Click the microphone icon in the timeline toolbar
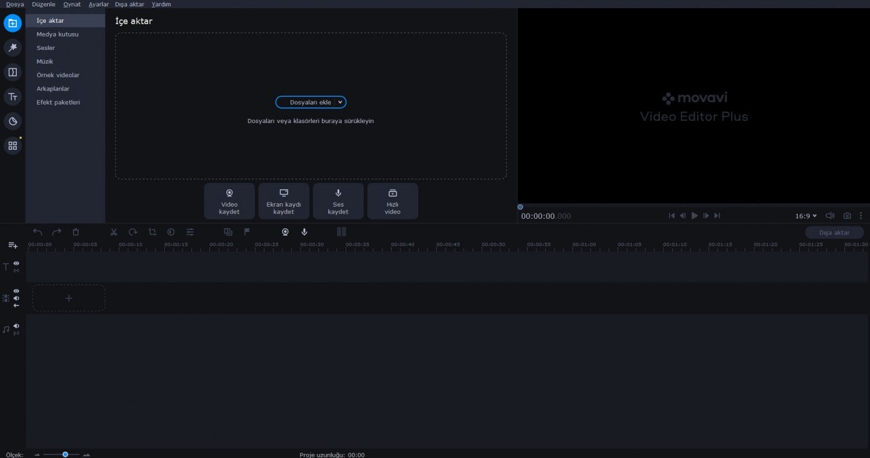 click(304, 232)
